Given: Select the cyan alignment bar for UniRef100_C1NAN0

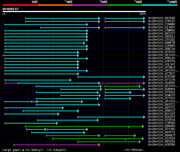Looking at the screenshot, I should pyautogui.click(x=46, y=24).
